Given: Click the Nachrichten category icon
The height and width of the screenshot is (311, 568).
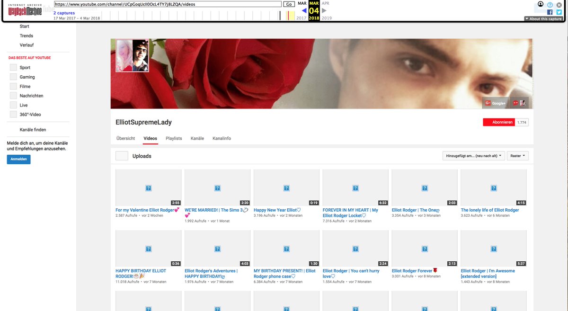Looking at the screenshot, I should point(13,96).
